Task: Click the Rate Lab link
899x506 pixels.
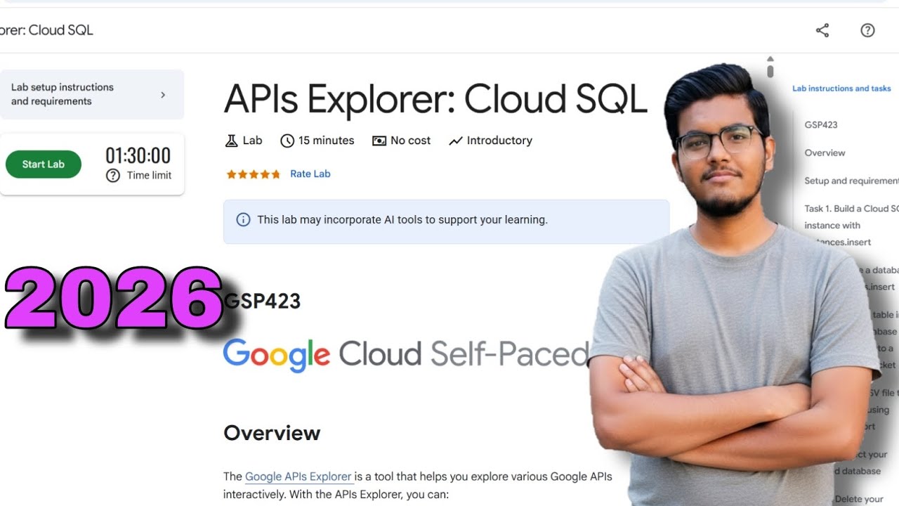Action: coord(310,174)
